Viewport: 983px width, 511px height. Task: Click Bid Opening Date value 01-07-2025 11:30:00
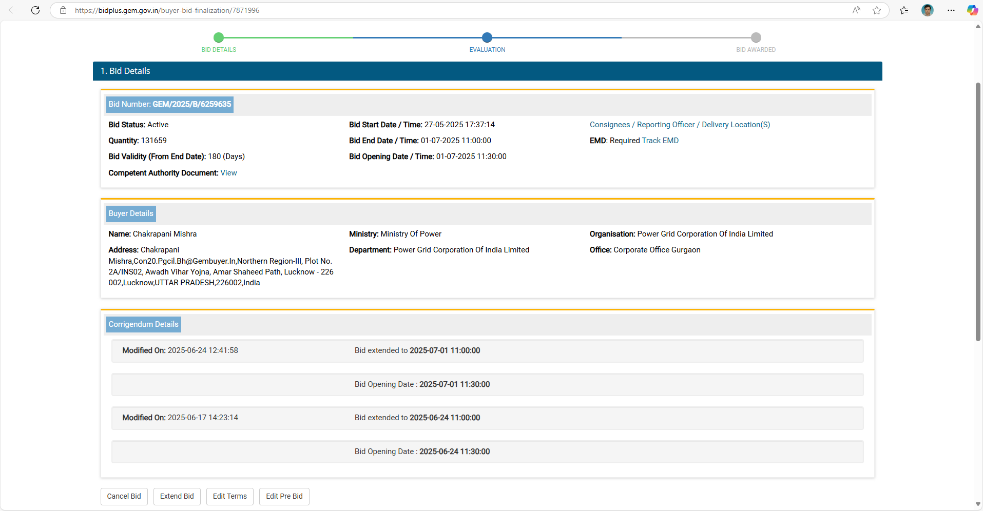pos(471,156)
